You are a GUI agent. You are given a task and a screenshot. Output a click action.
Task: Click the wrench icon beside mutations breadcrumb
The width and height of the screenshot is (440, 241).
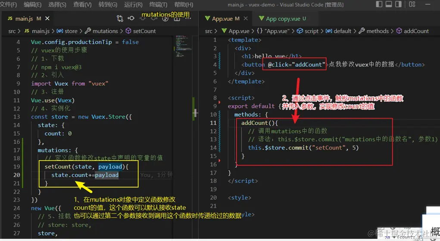pos(88,31)
